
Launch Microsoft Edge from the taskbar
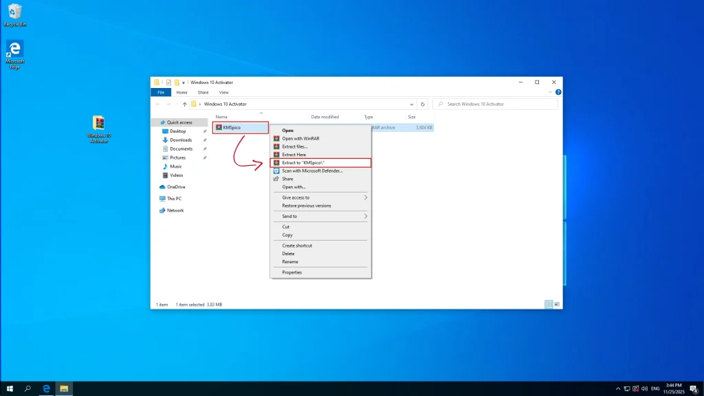[45, 388]
